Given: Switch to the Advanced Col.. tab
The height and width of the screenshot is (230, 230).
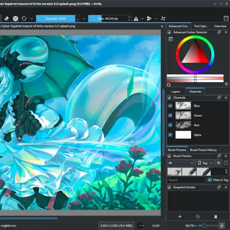Looking at the screenshot, I should tap(178, 26).
